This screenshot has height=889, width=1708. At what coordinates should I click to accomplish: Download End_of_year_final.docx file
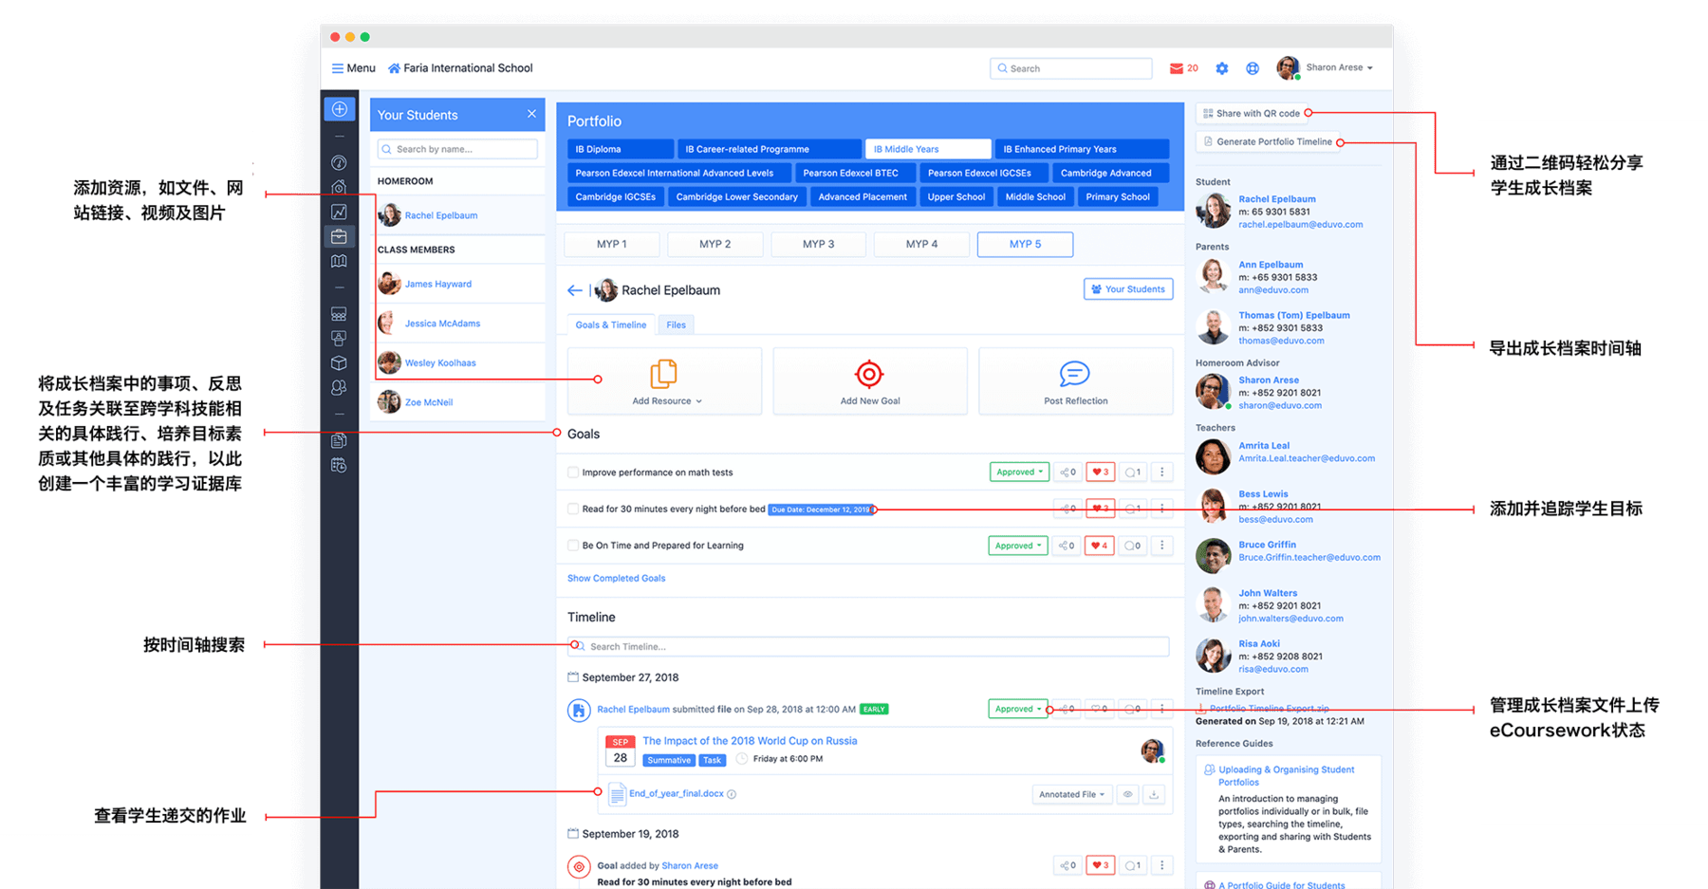[x=1154, y=795]
